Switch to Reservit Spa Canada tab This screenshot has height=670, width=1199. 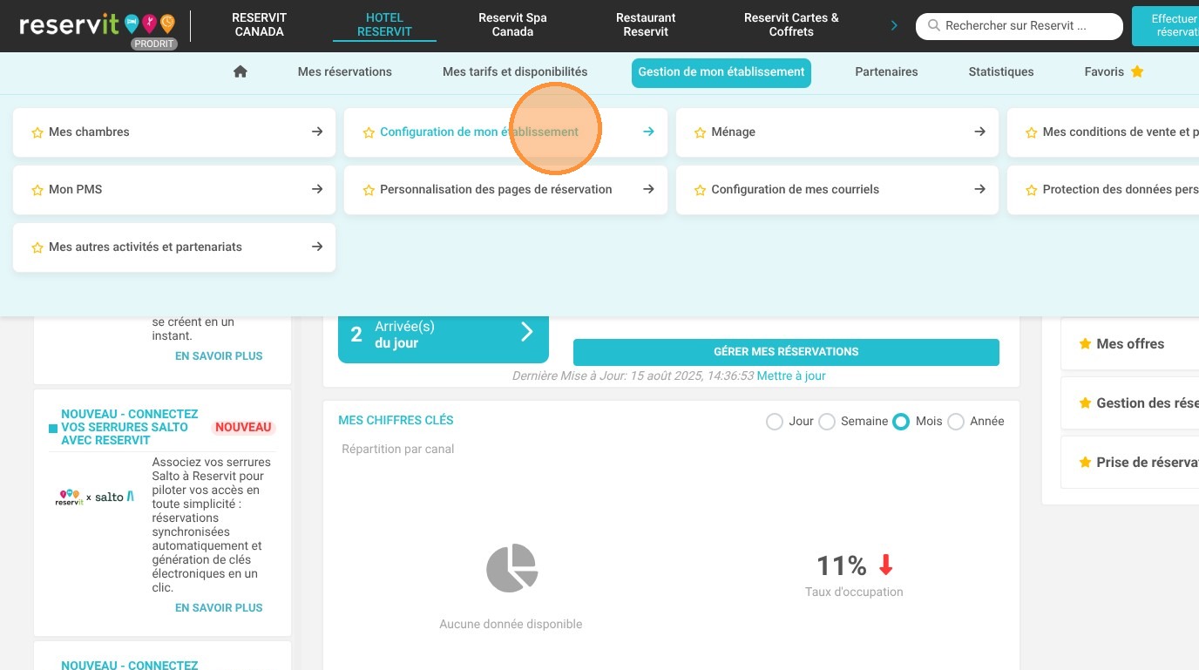pyautogui.click(x=512, y=24)
